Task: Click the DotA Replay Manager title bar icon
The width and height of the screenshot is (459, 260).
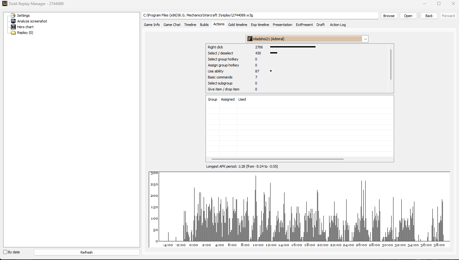Action: 5,3
